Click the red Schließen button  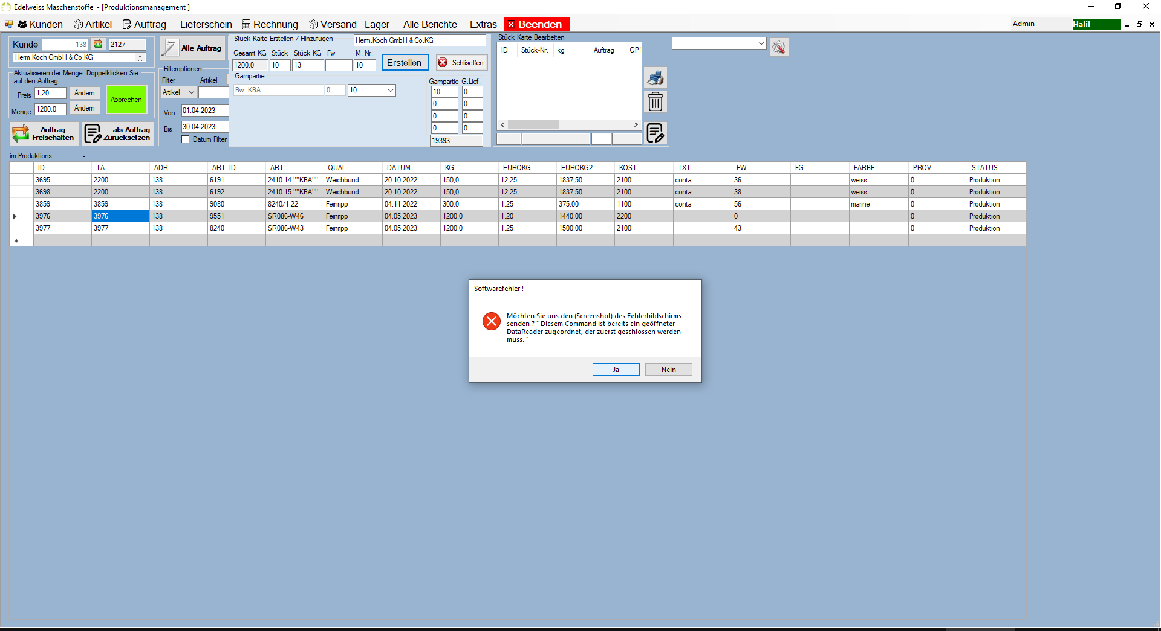[x=461, y=63]
